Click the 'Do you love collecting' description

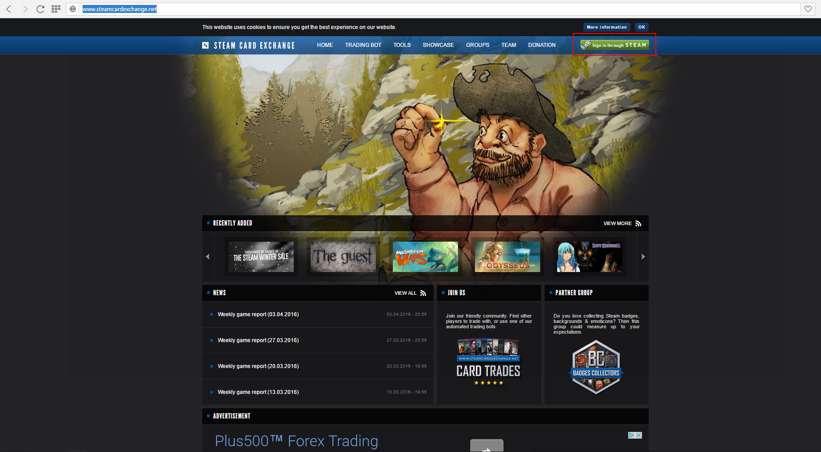coord(596,324)
